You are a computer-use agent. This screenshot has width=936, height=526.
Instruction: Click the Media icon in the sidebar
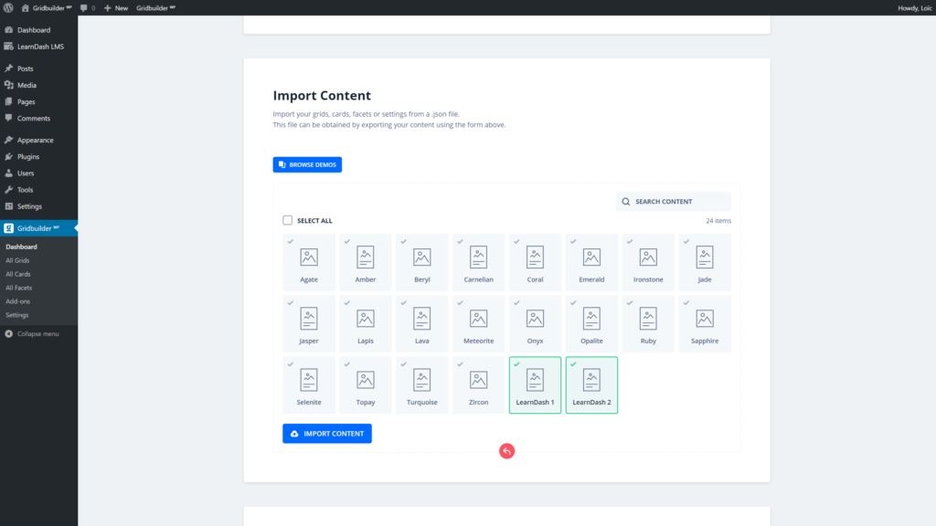[x=9, y=85]
